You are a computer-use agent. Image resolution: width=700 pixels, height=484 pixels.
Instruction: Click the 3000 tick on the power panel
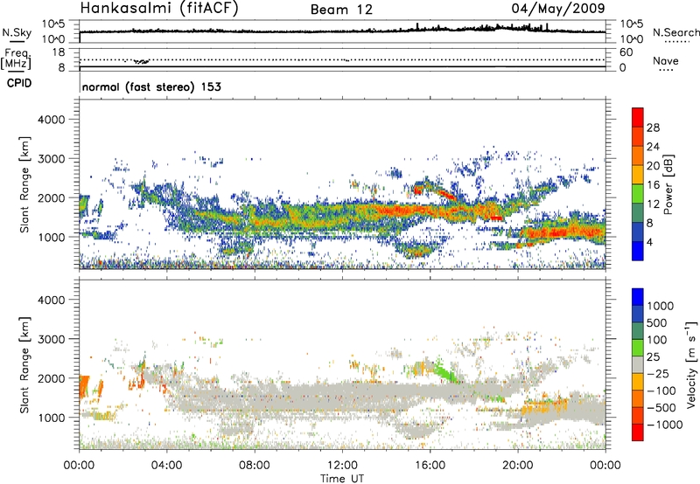(51, 159)
